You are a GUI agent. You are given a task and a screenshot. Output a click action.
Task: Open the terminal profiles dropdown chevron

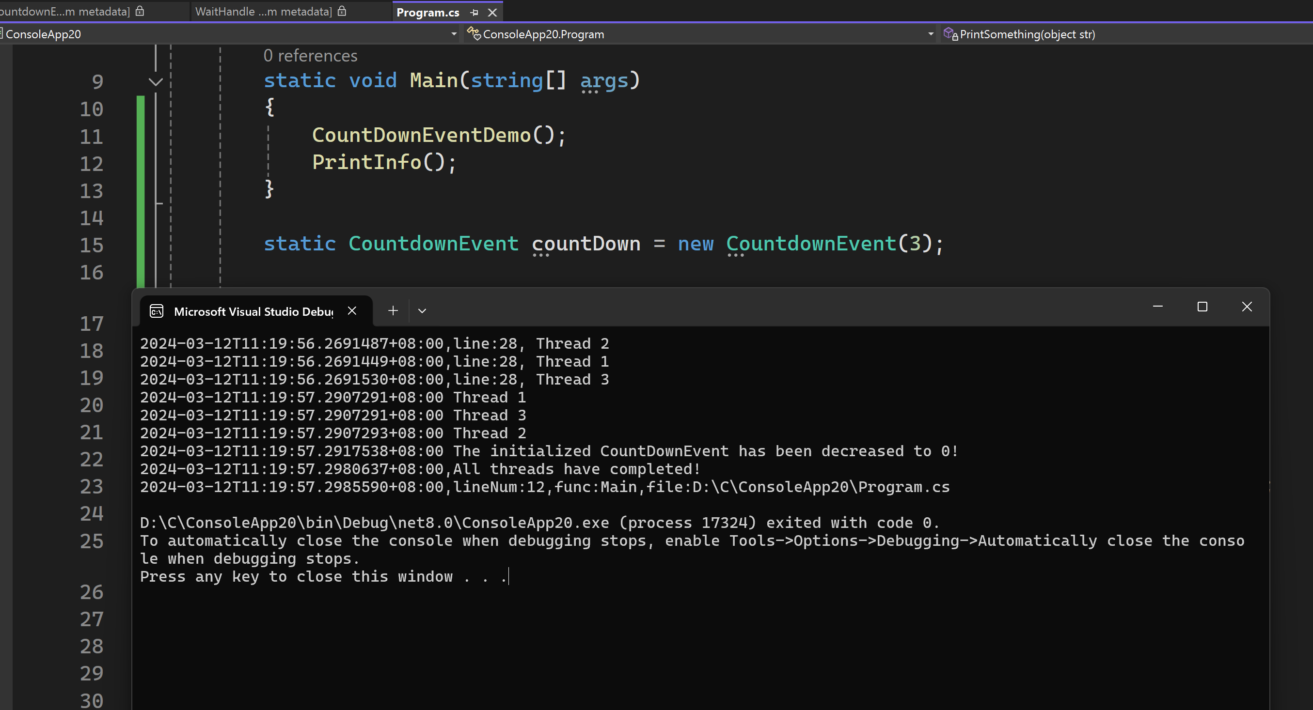click(422, 311)
